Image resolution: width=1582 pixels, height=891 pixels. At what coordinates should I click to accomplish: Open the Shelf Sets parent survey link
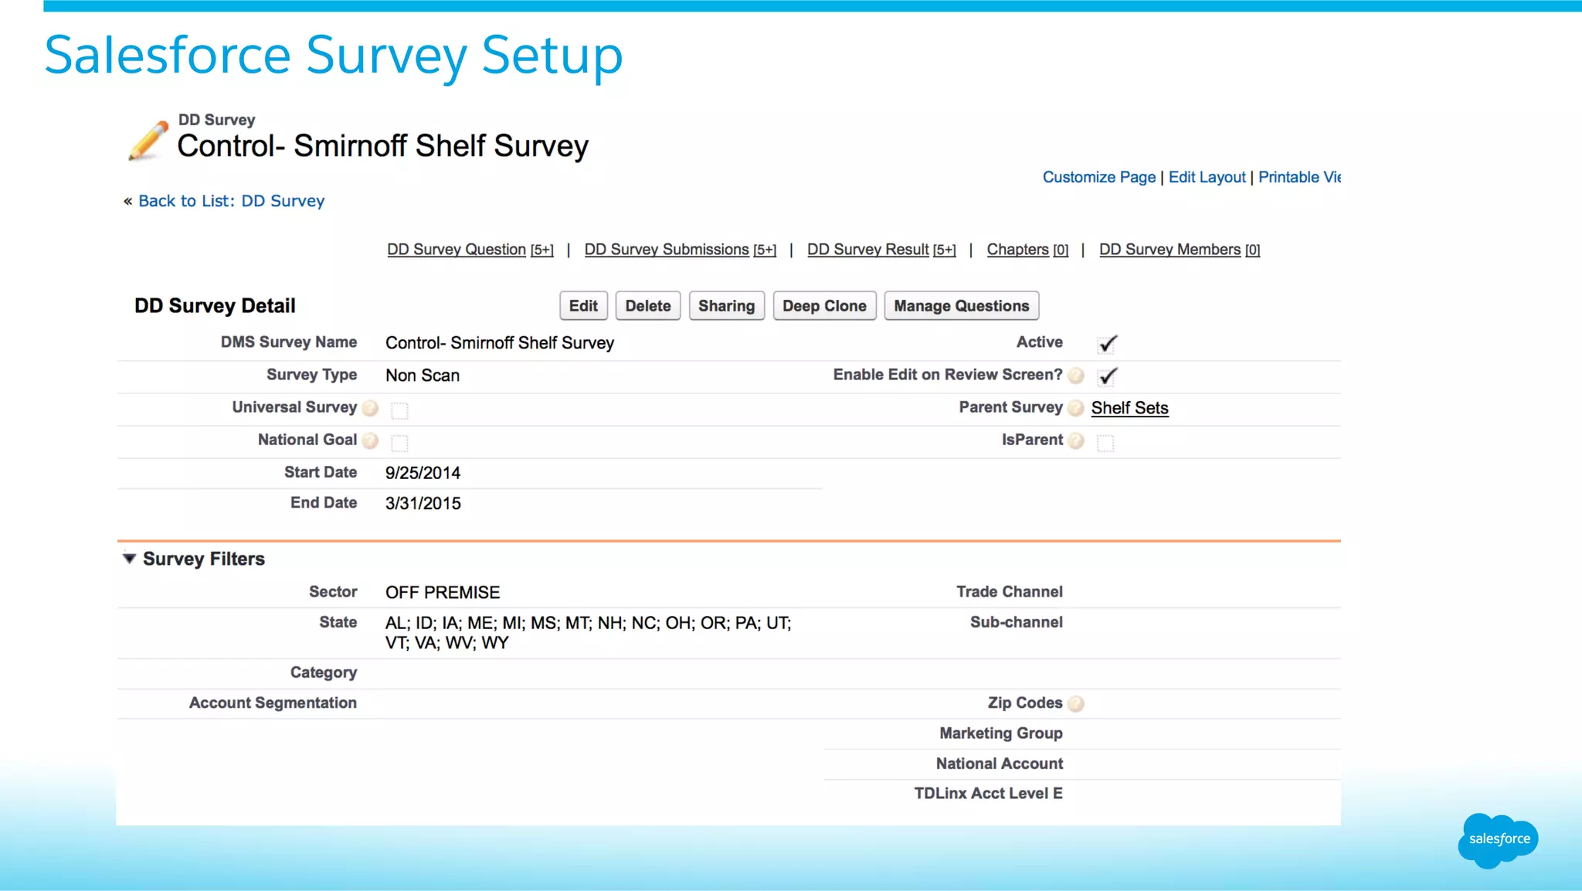point(1129,408)
